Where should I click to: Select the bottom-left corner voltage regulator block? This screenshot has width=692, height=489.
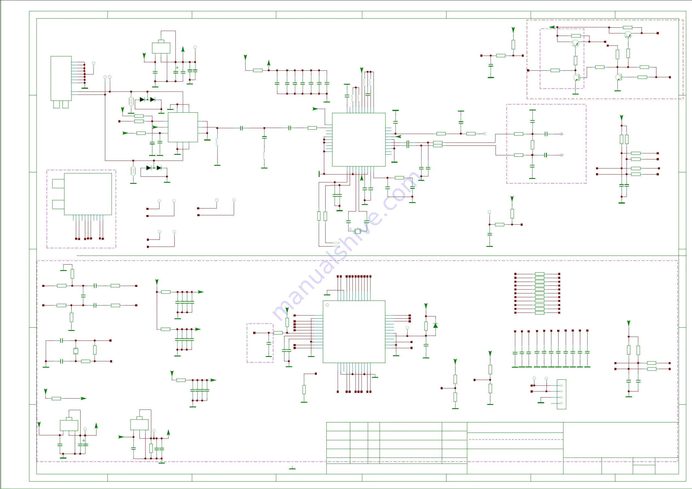pyautogui.click(x=69, y=425)
